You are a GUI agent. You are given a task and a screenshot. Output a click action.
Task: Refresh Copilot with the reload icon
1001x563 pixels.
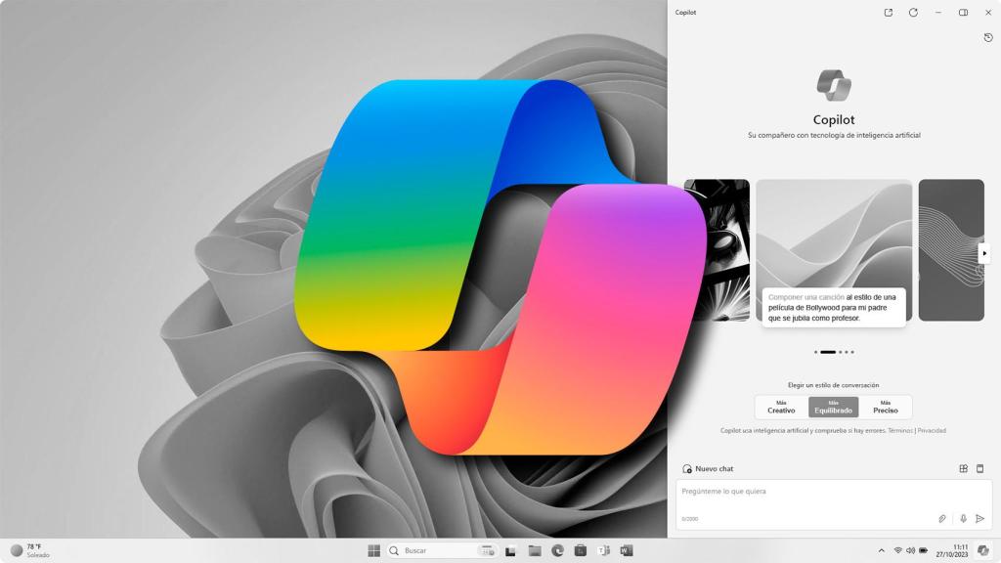pos(914,12)
